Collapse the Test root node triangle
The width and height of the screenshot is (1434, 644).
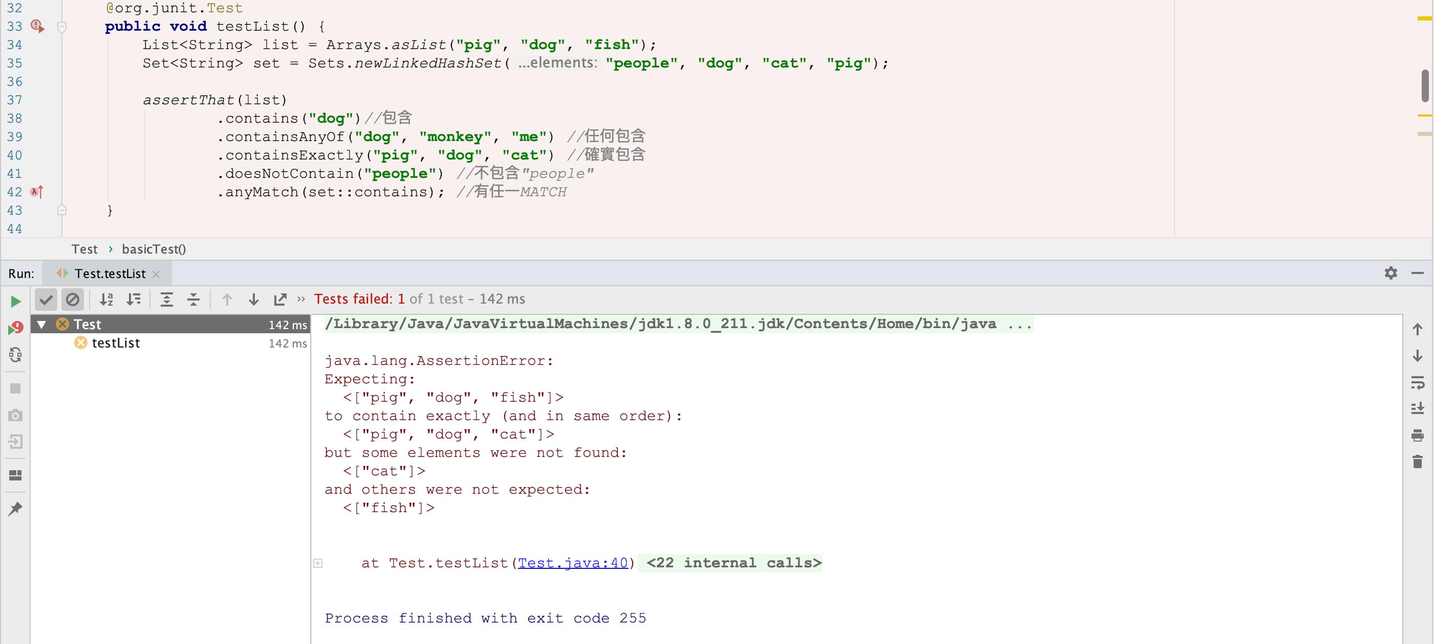[x=42, y=324]
